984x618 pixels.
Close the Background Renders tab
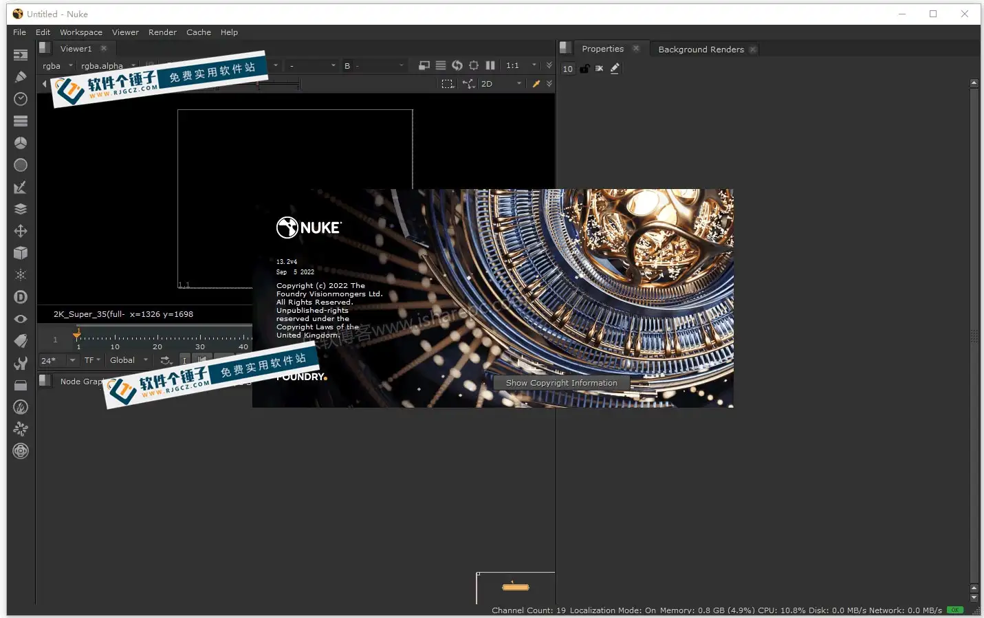point(753,49)
